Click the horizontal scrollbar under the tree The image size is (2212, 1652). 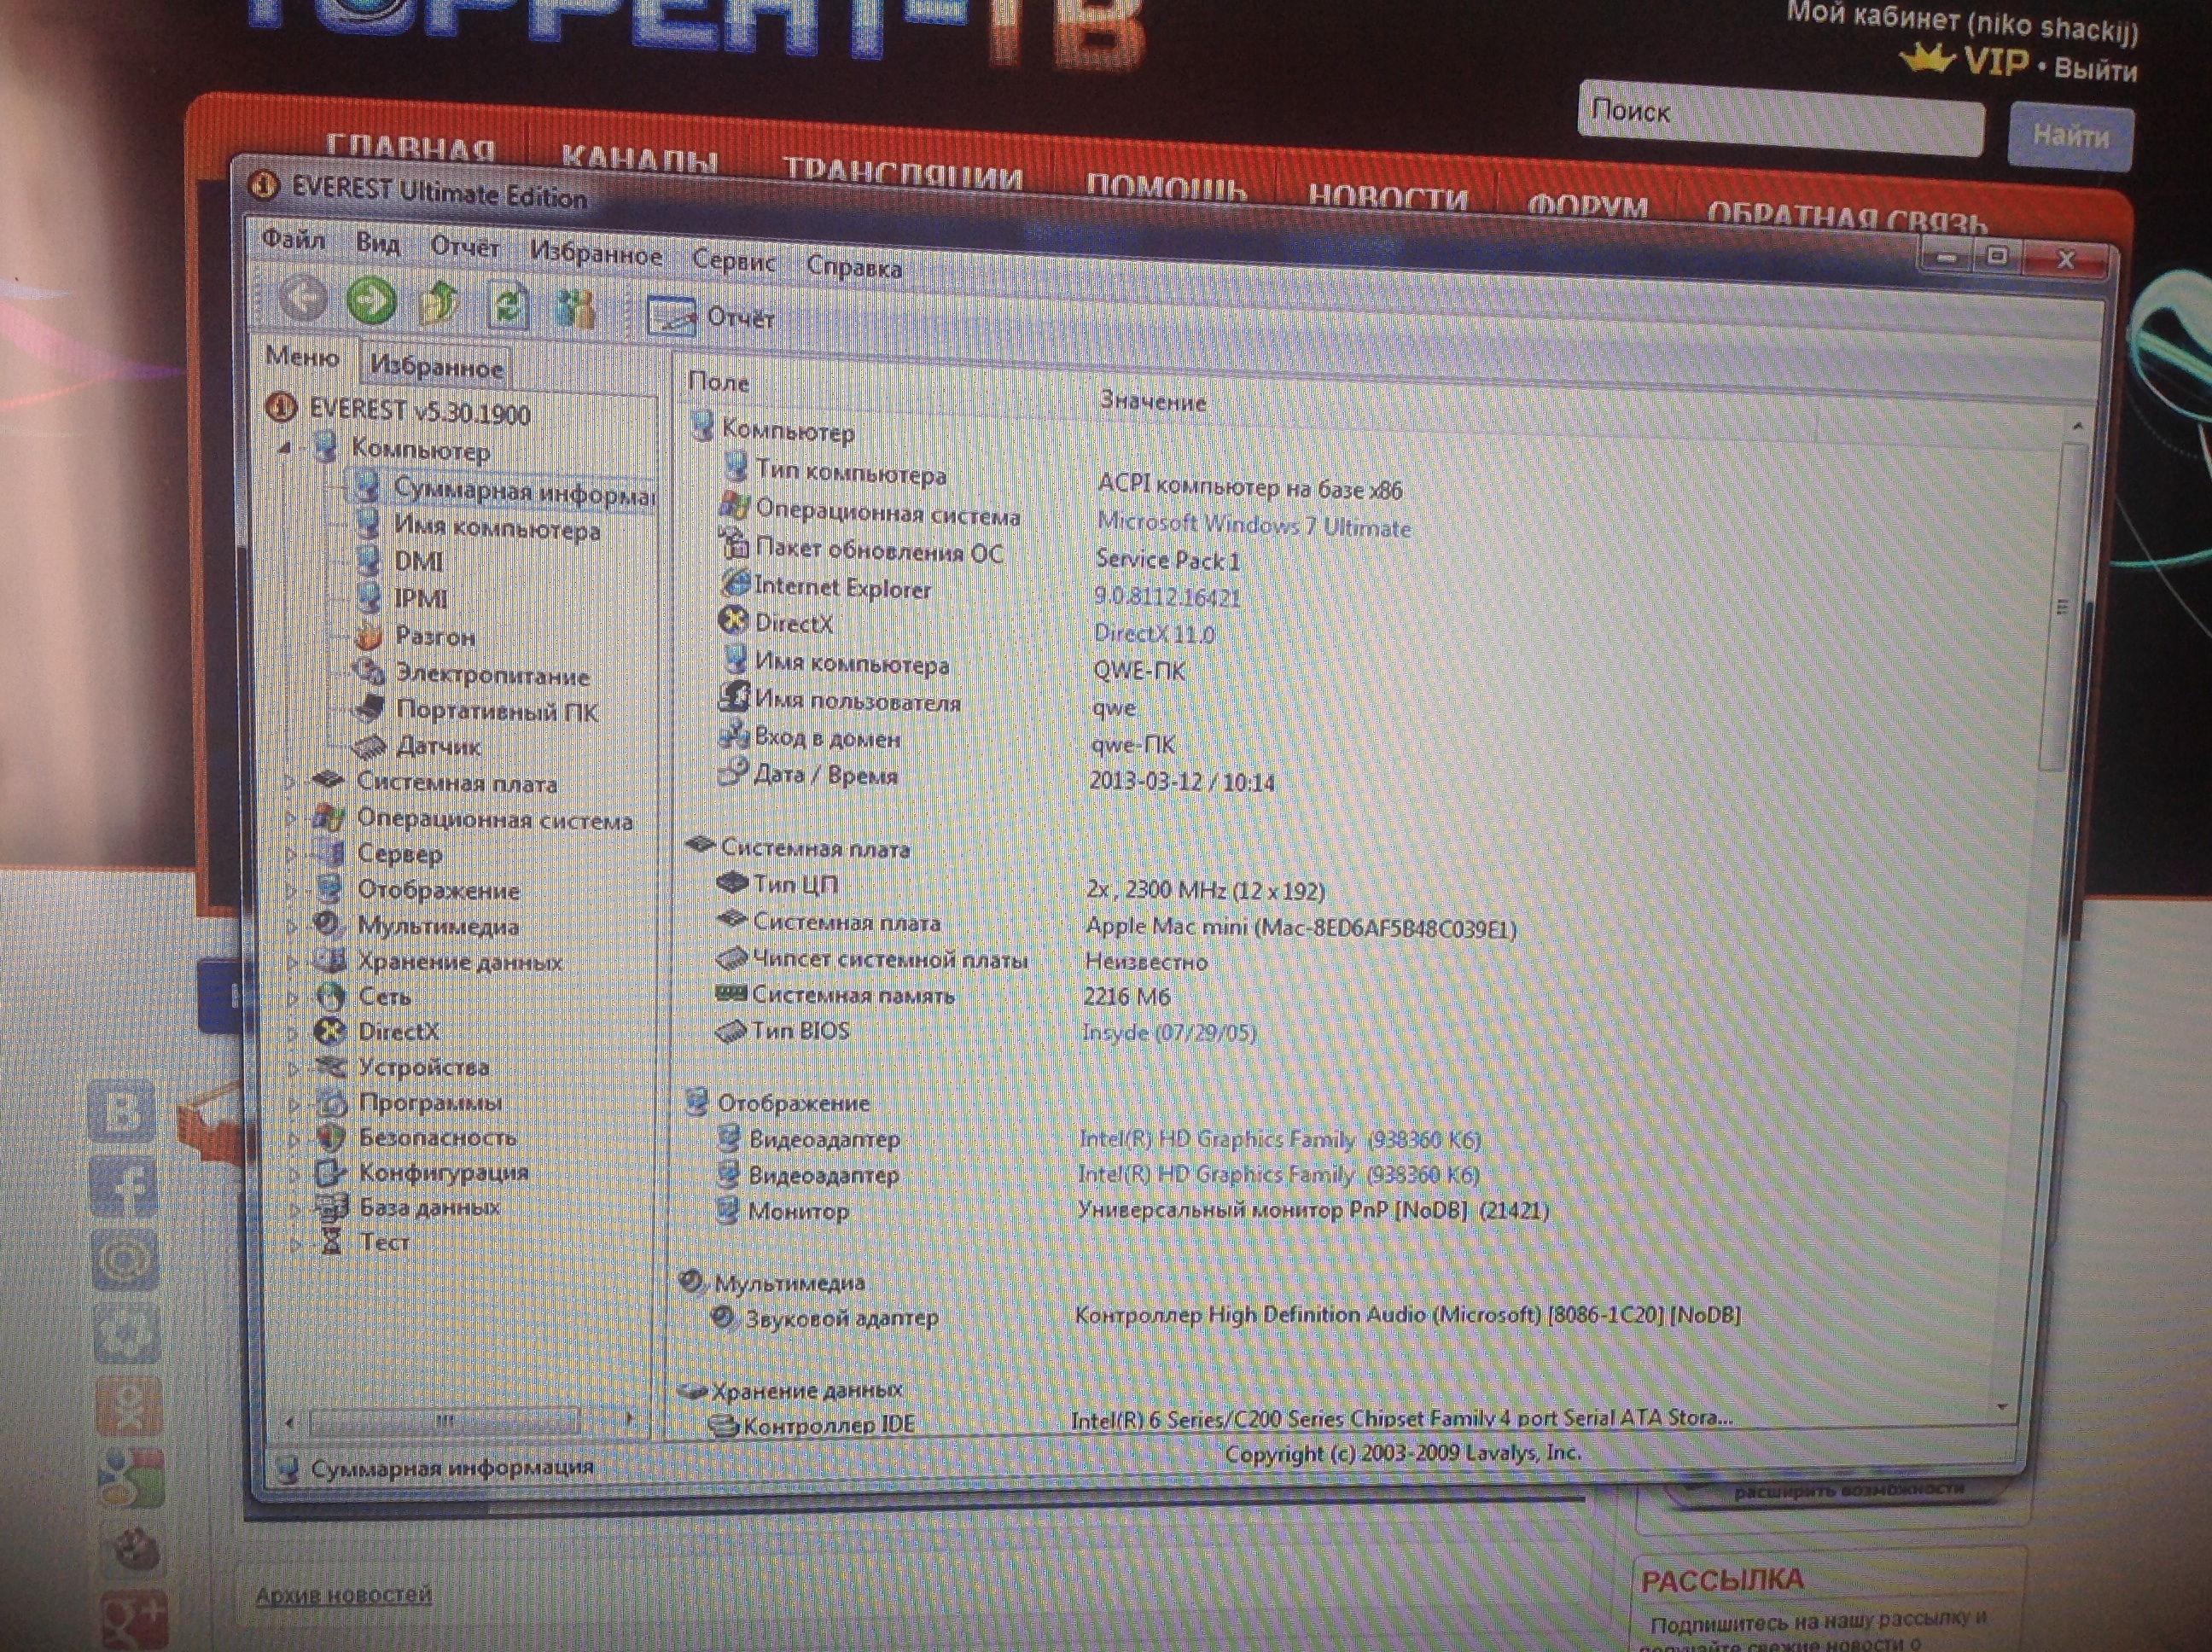[x=445, y=1420]
